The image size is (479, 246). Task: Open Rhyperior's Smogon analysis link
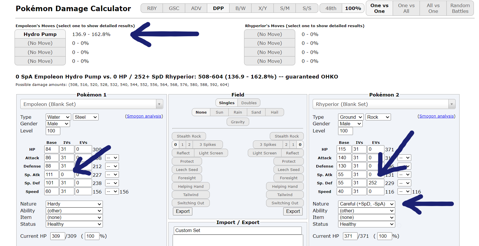tap(436, 116)
